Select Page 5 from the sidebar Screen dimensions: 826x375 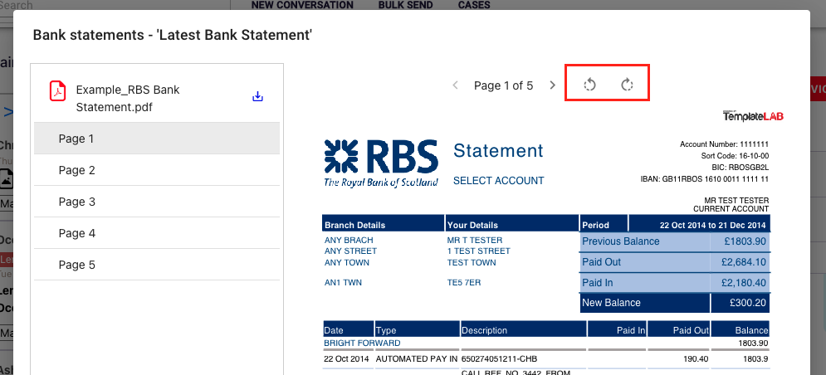(157, 265)
